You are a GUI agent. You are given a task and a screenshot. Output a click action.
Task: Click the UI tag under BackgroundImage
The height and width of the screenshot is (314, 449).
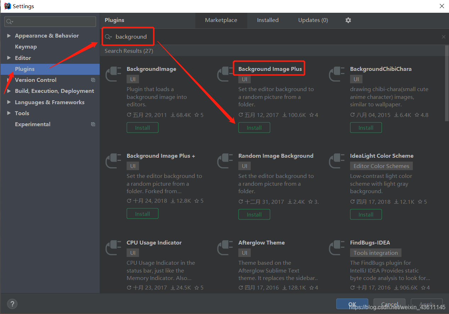click(133, 79)
